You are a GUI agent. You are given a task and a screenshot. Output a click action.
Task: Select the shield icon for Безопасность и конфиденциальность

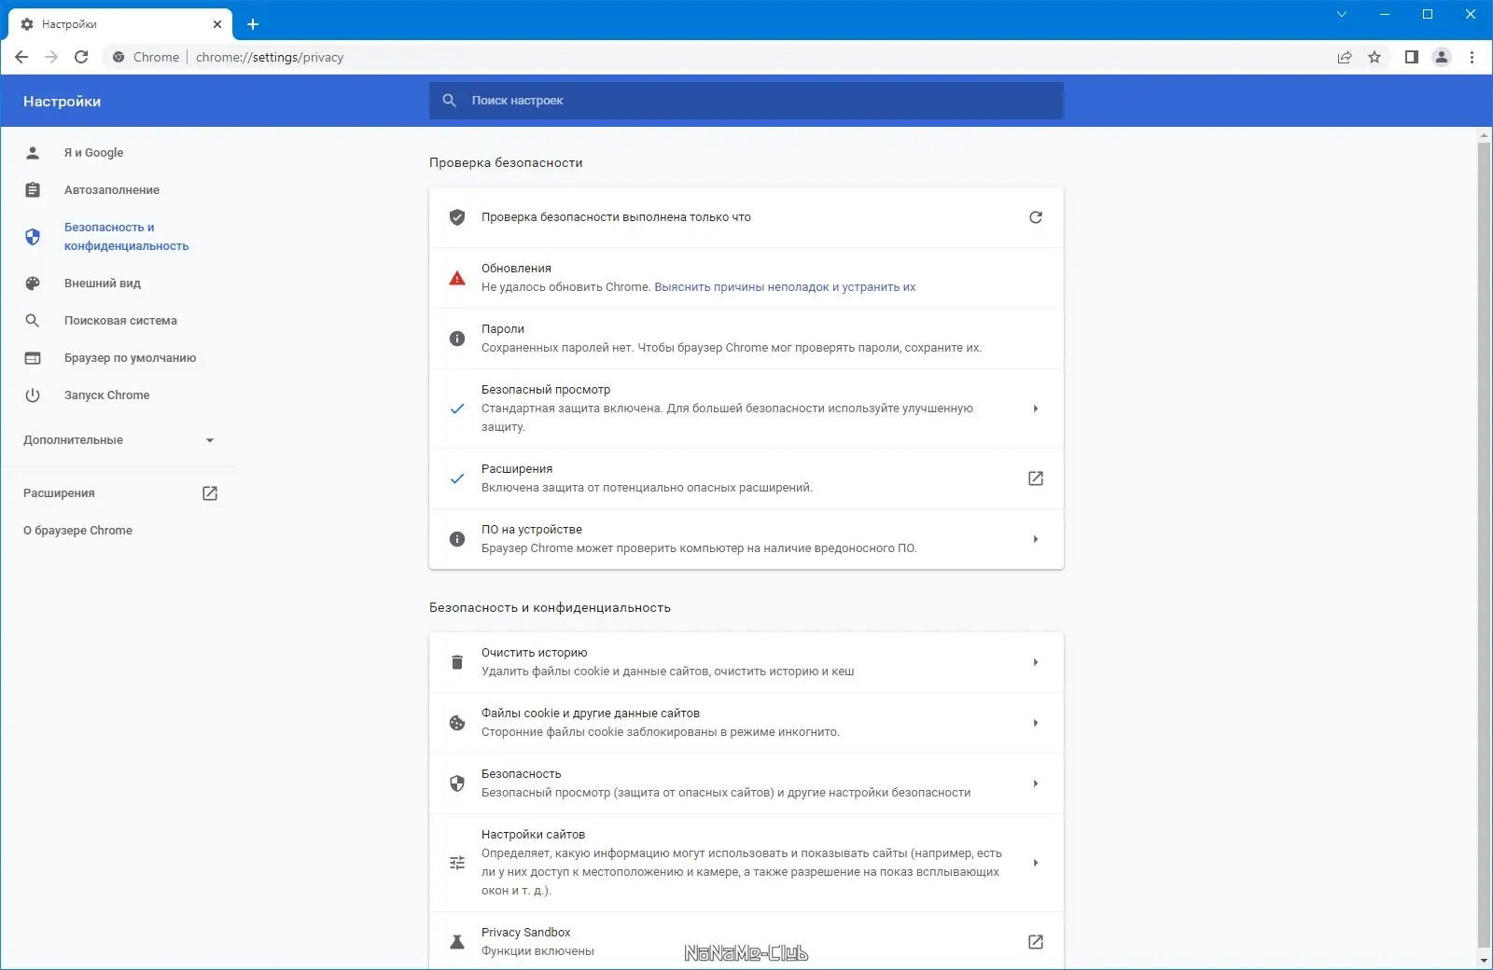pos(34,236)
